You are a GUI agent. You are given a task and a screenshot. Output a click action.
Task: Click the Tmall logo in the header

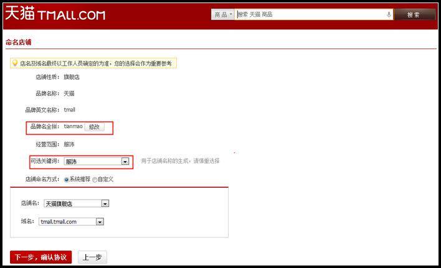[x=55, y=14]
